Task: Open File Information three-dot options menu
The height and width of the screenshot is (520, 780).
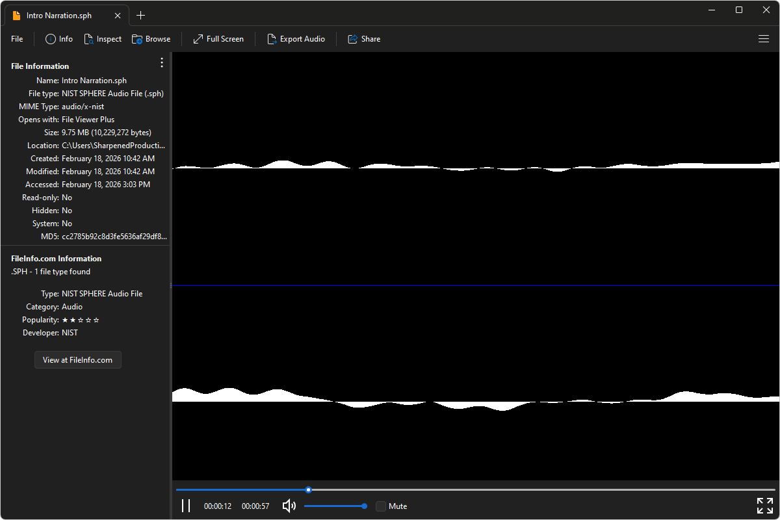Action: click(x=162, y=62)
